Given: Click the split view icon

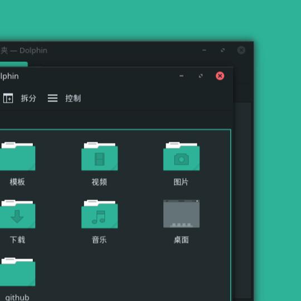Looking at the screenshot, I should [8, 98].
